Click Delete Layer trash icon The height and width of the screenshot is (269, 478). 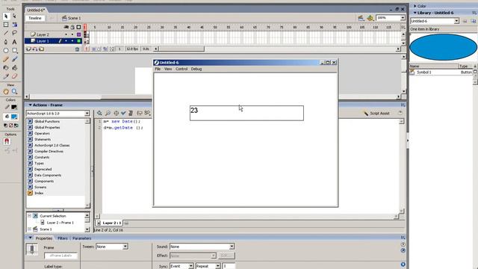click(x=77, y=49)
